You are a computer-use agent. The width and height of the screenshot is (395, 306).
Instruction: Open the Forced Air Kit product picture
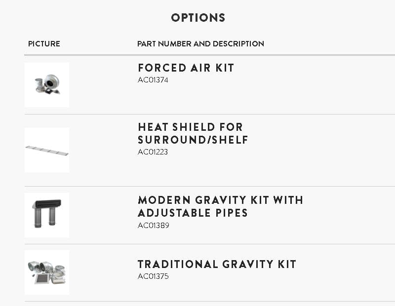[47, 85]
